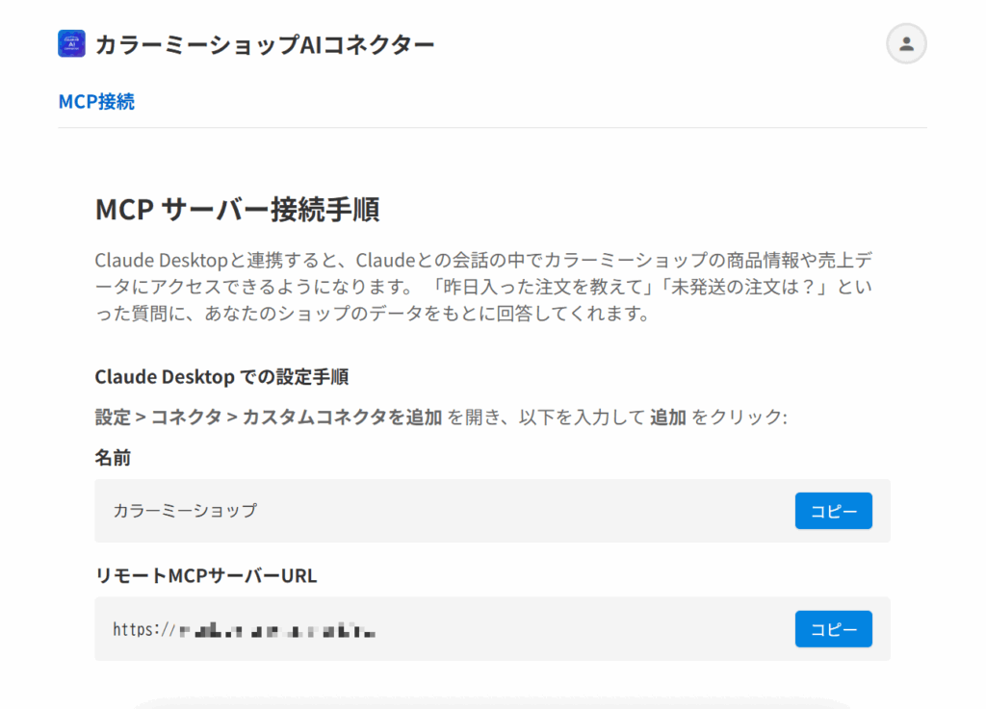
Task: Click the bold カスタムコネクタを追加 text
Action: pyautogui.click(x=342, y=418)
